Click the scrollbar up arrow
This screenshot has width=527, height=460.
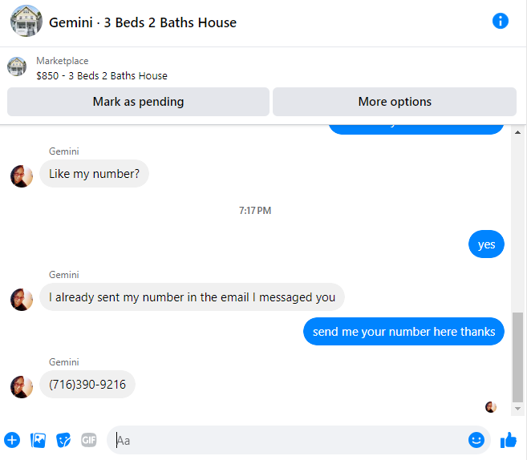point(517,132)
